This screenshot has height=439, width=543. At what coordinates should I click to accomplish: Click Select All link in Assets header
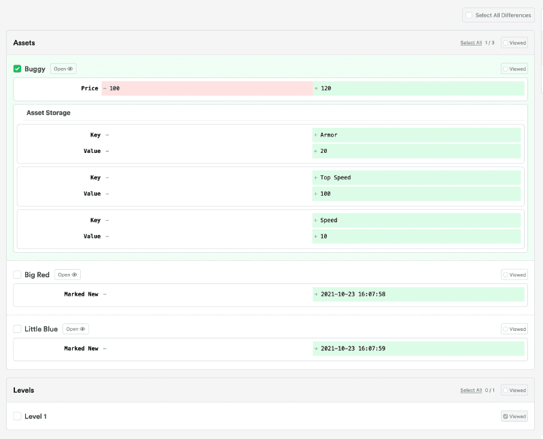click(471, 43)
